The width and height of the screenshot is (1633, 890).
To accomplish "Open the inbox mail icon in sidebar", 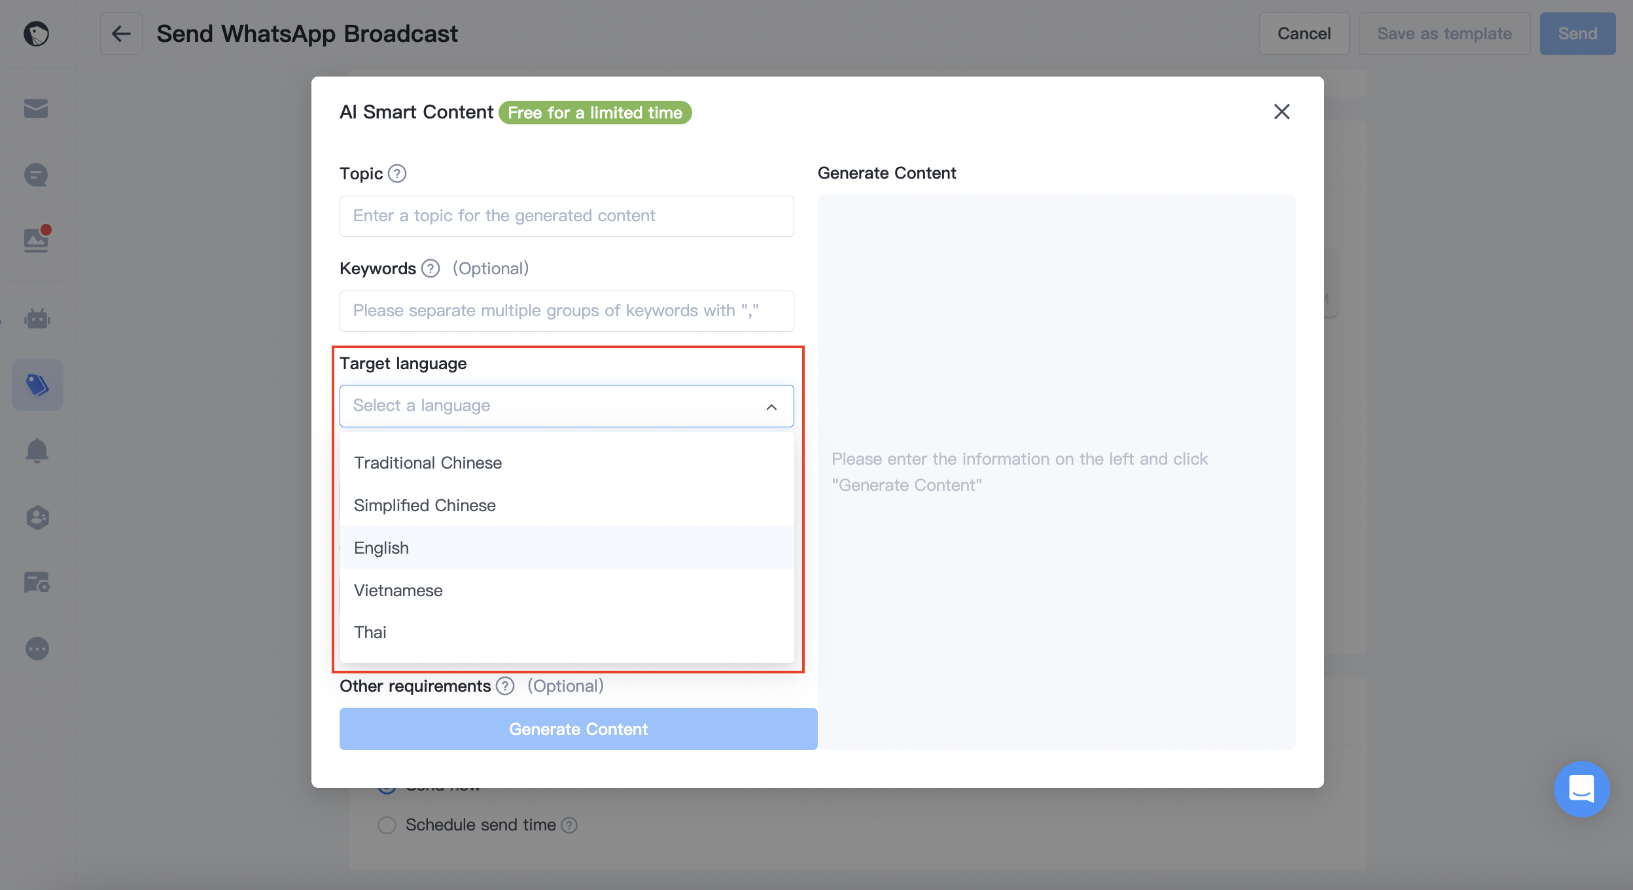I will pyautogui.click(x=36, y=109).
